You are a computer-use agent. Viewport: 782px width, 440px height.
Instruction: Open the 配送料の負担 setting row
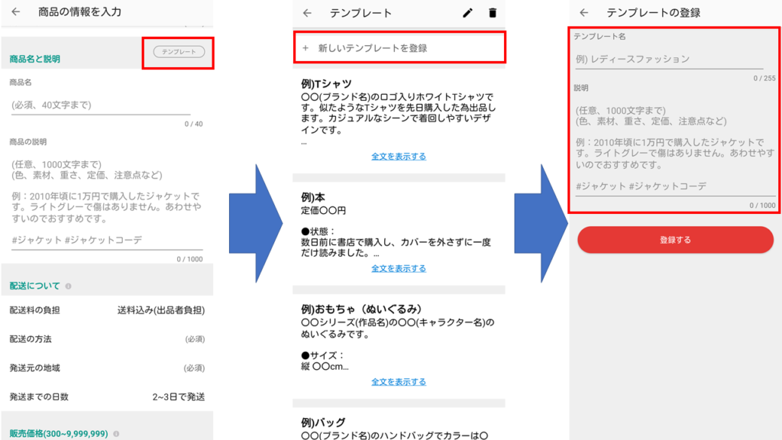click(107, 310)
